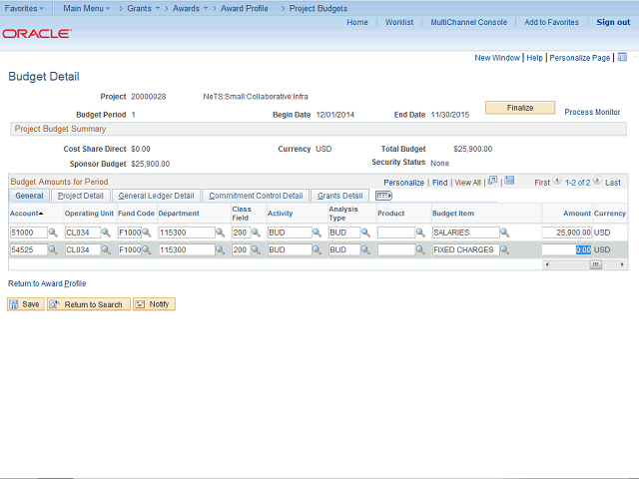This screenshot has width=639, height=479.
Task: Click the Save button
Action: 25,304
